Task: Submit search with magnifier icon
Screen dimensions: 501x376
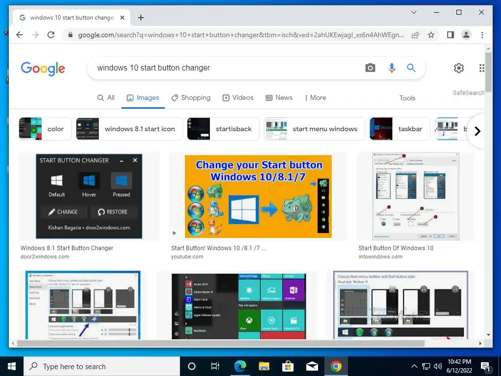Action: coord(411,68)
